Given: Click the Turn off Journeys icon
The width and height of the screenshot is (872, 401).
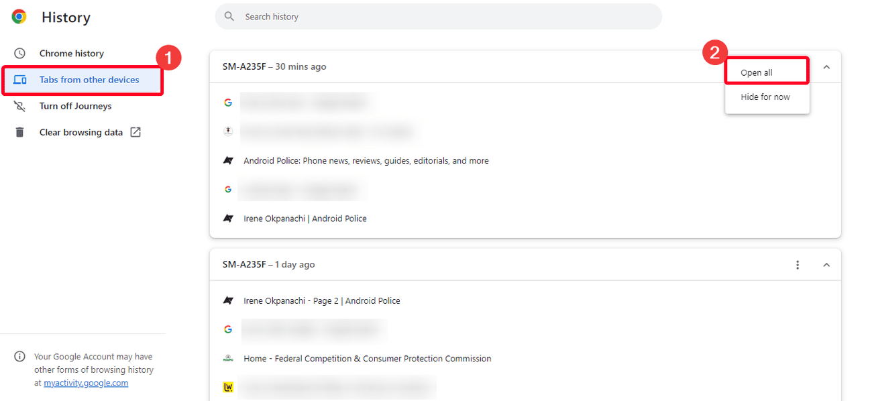Looking at the screenshot, I should (20, 106).
